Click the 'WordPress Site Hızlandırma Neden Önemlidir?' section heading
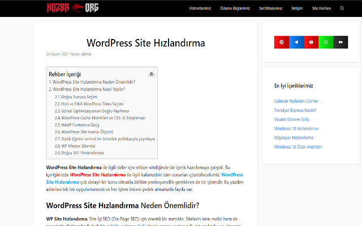The width and height of the screenshot is (362, 226). pyautogui.click(x=122, y=206)
